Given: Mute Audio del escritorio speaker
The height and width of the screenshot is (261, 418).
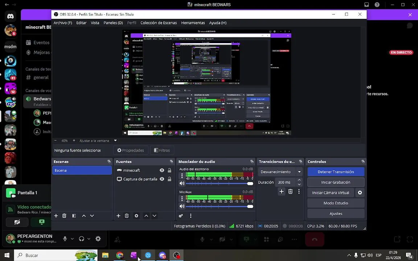Looking at the screenshot, I should coord(182,183).
